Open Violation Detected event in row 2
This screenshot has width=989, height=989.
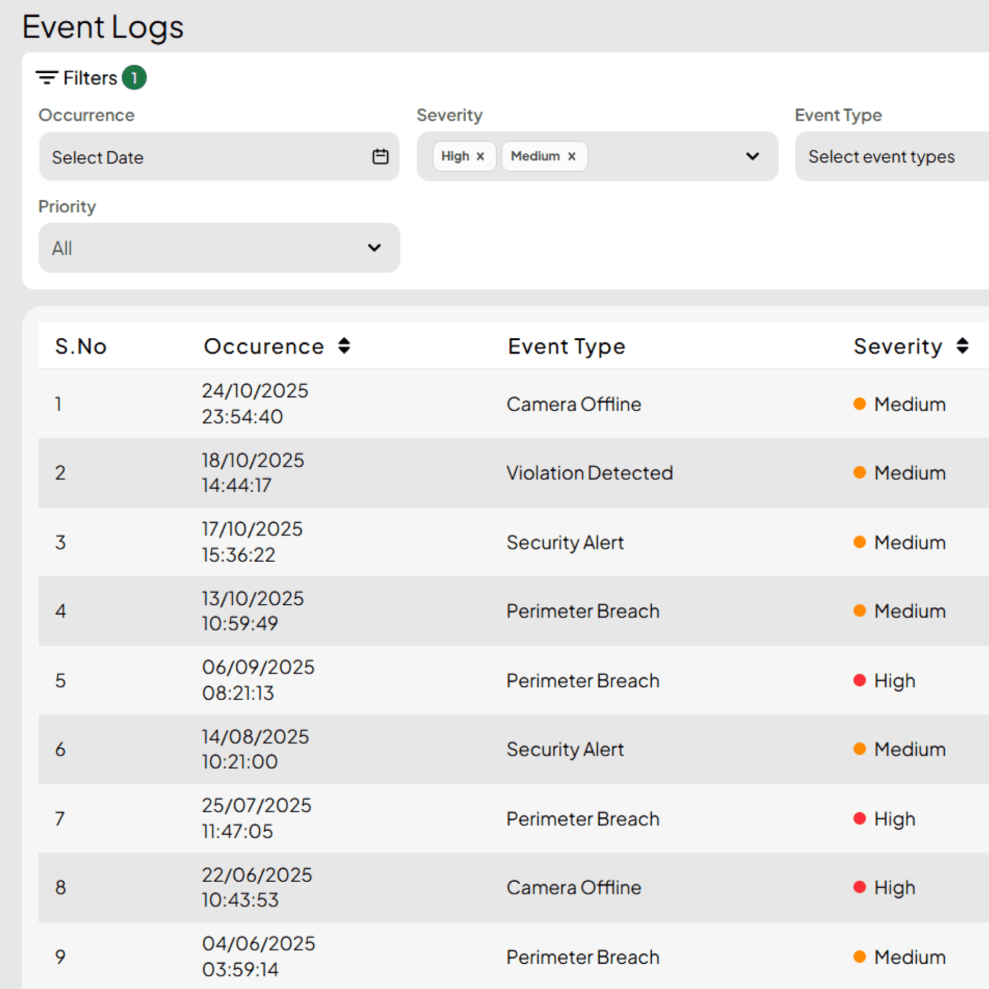(589, 472)
